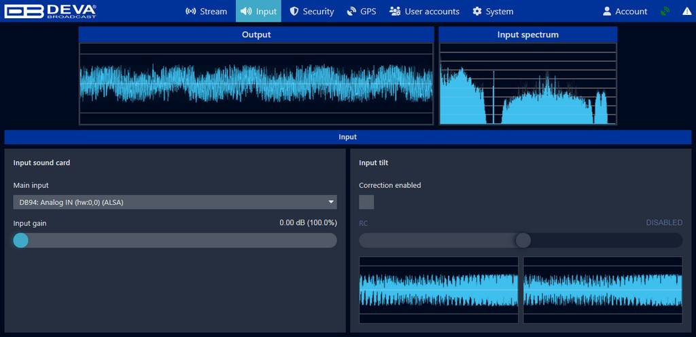The height and width of the screenshot is (337, 696).
Task: Click the Output waveform graph
Action: [256, 83]
